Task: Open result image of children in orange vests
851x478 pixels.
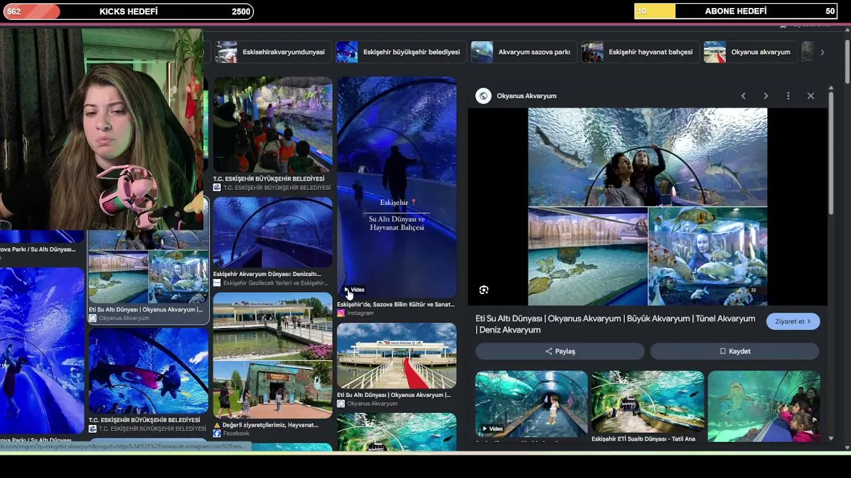Action: (273, 124)
